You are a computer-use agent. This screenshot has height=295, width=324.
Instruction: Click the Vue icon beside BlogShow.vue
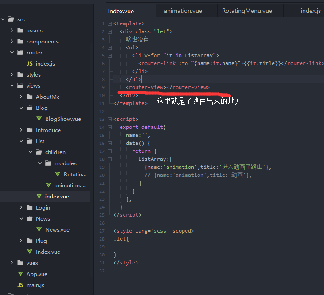[x=39, y=119]
